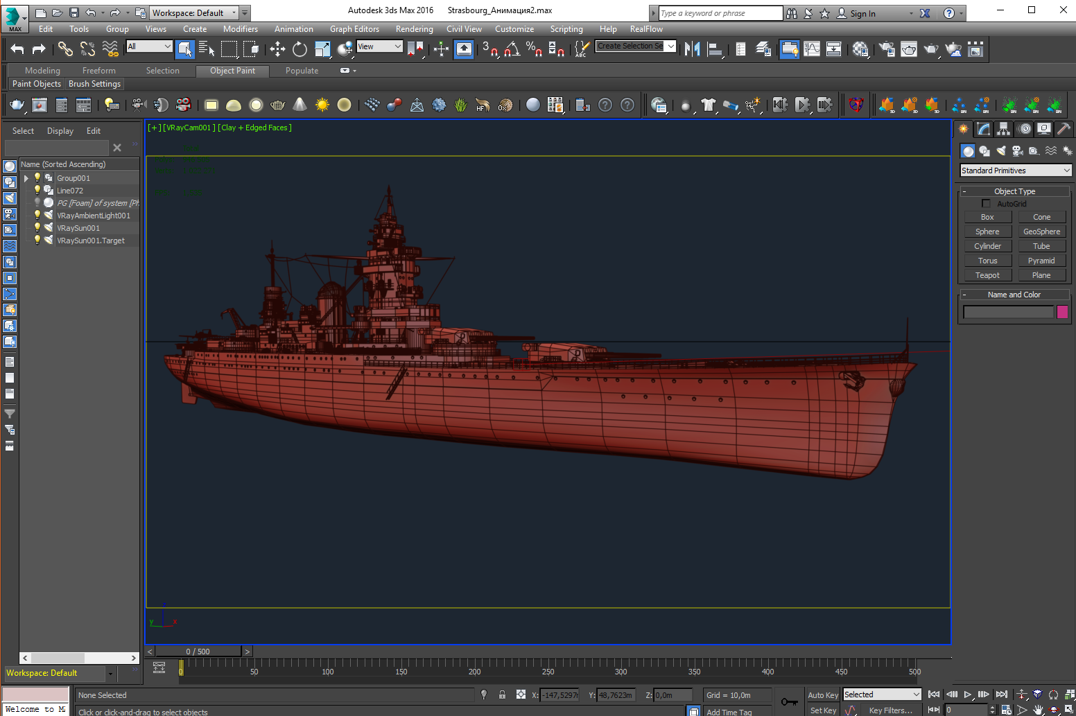This screenshot has width=1076, height=716.
Task: Open the Utilities hammer tab
Action: click(1064, 129)
